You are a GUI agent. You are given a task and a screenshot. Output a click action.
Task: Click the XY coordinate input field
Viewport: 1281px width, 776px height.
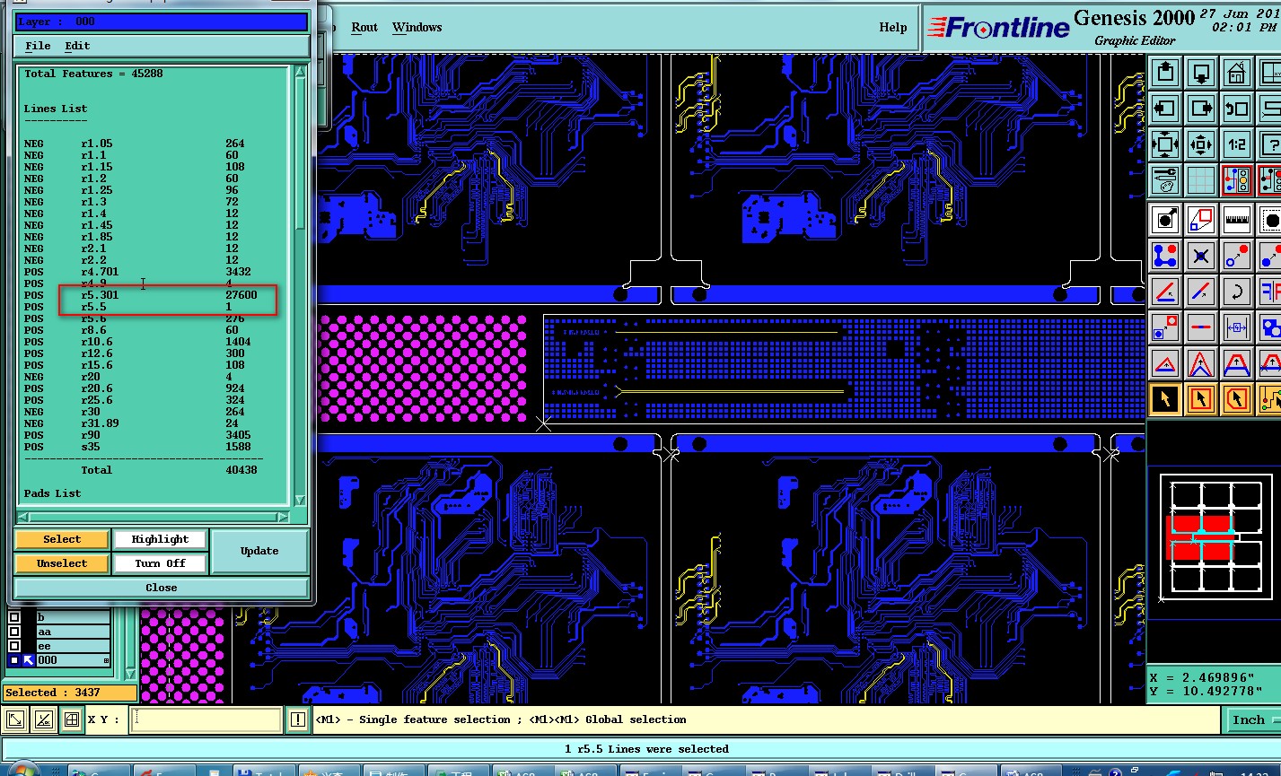pos(206,719)
